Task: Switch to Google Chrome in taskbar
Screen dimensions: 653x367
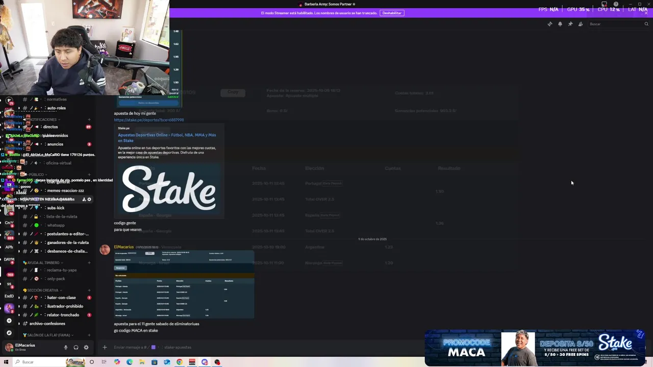Action: click(x=179, y=362)
